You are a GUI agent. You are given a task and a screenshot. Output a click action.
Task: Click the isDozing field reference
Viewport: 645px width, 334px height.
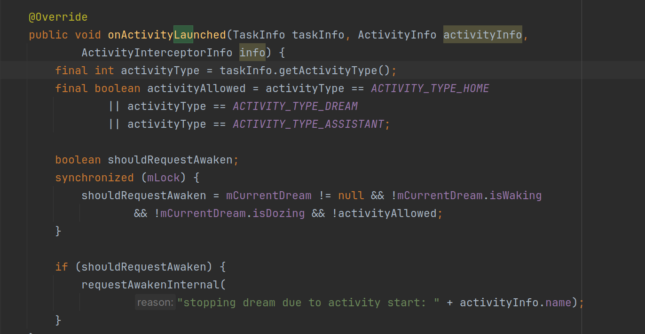[x=279, y=213]
